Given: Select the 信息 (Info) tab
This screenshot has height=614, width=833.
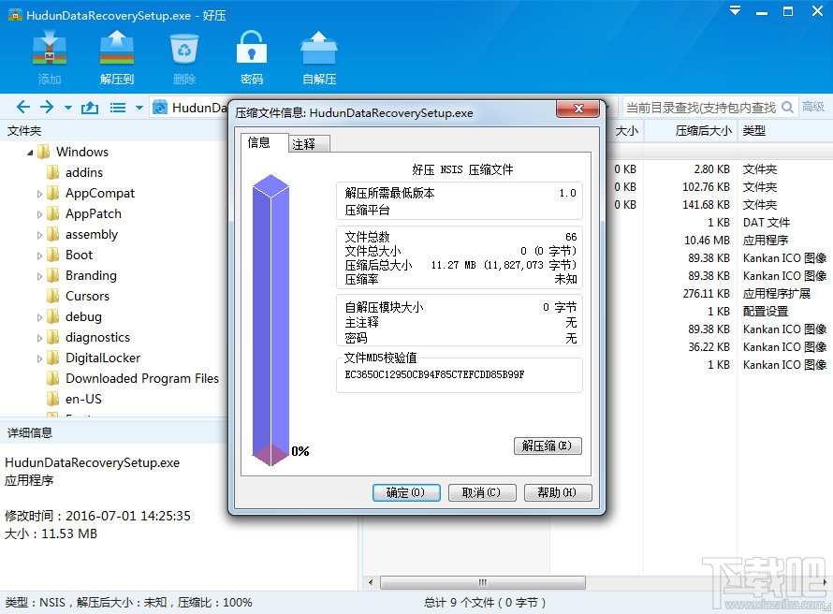Looking at the screenshot, I should (x=263, y=144).
